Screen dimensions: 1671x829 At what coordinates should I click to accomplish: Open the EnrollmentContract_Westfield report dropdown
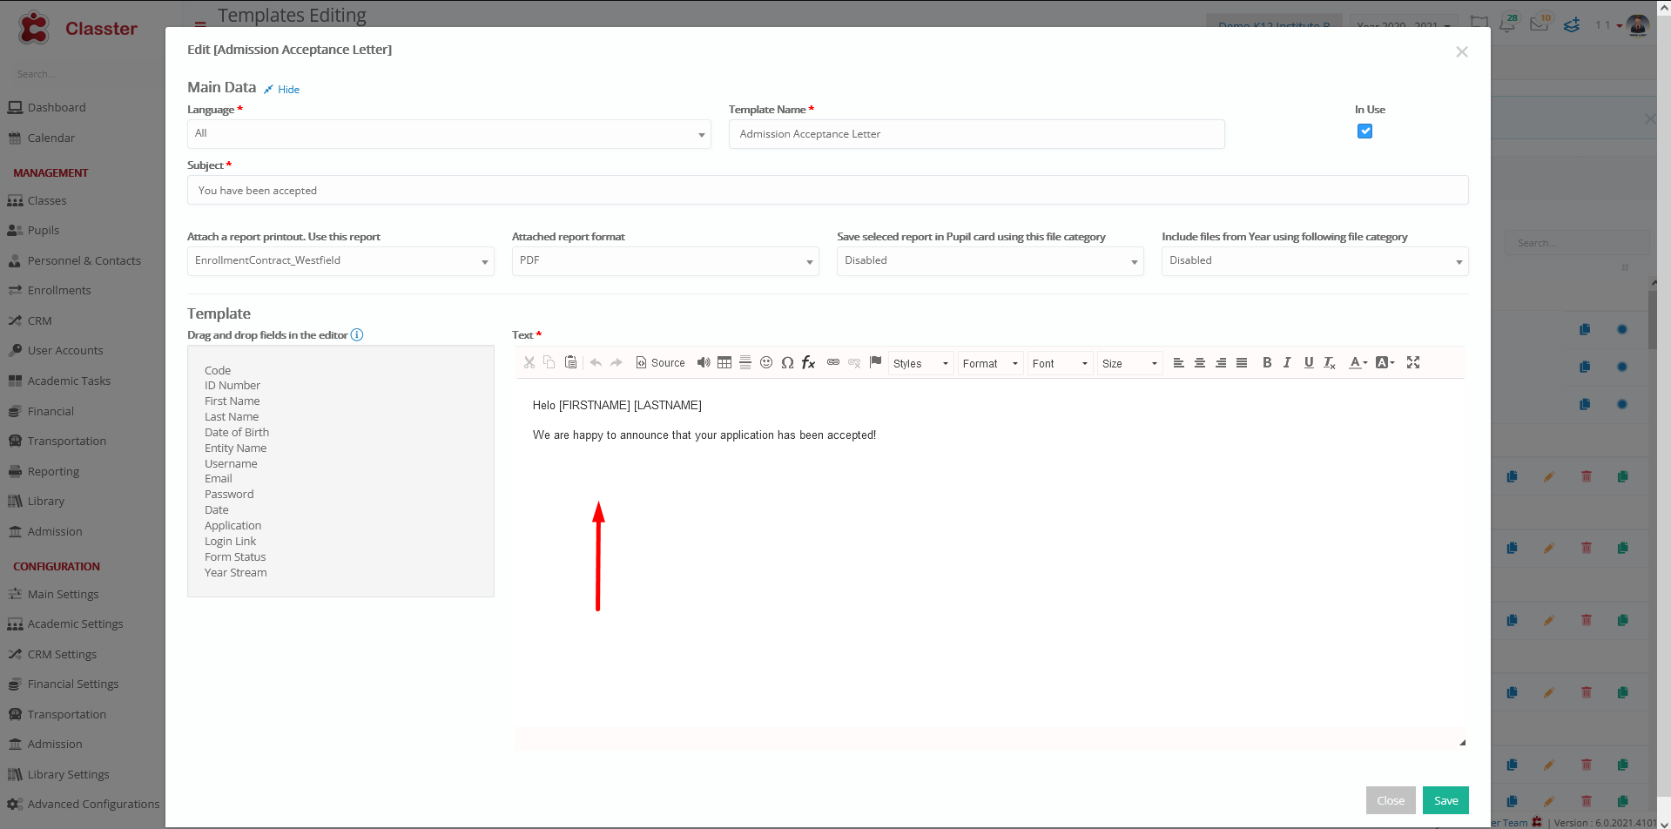coord(340,261)
